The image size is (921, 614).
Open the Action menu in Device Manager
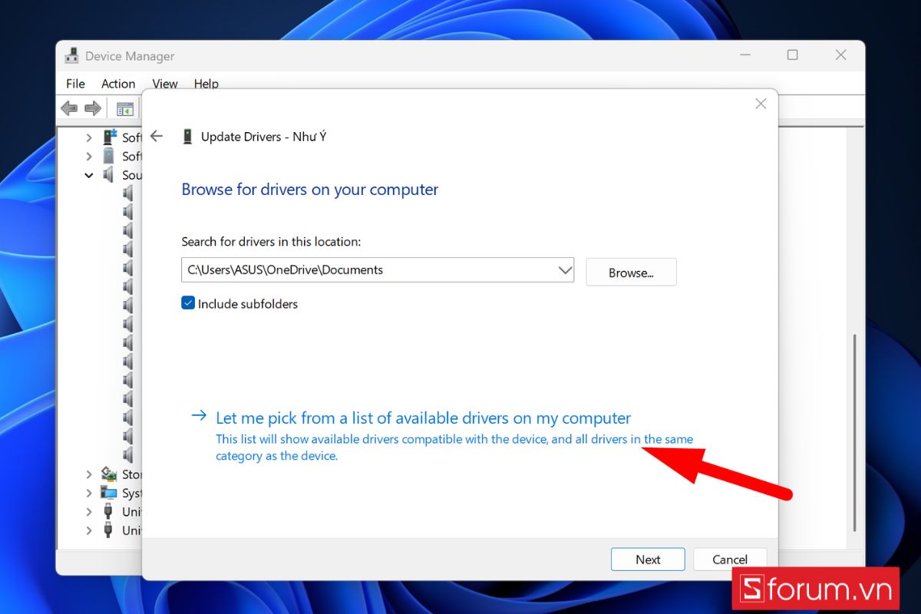click(x=118, y=84)
